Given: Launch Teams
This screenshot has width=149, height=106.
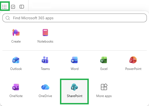Looking at the screenshot, I should pos(45,63).
